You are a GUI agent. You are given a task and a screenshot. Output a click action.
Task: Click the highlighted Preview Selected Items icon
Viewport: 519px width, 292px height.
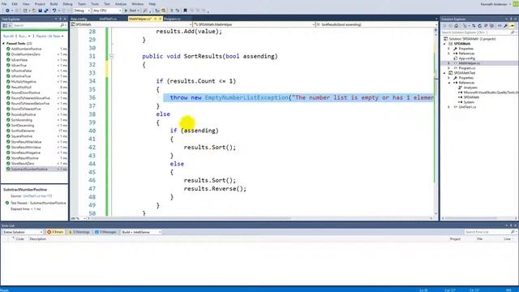(512, 26)
